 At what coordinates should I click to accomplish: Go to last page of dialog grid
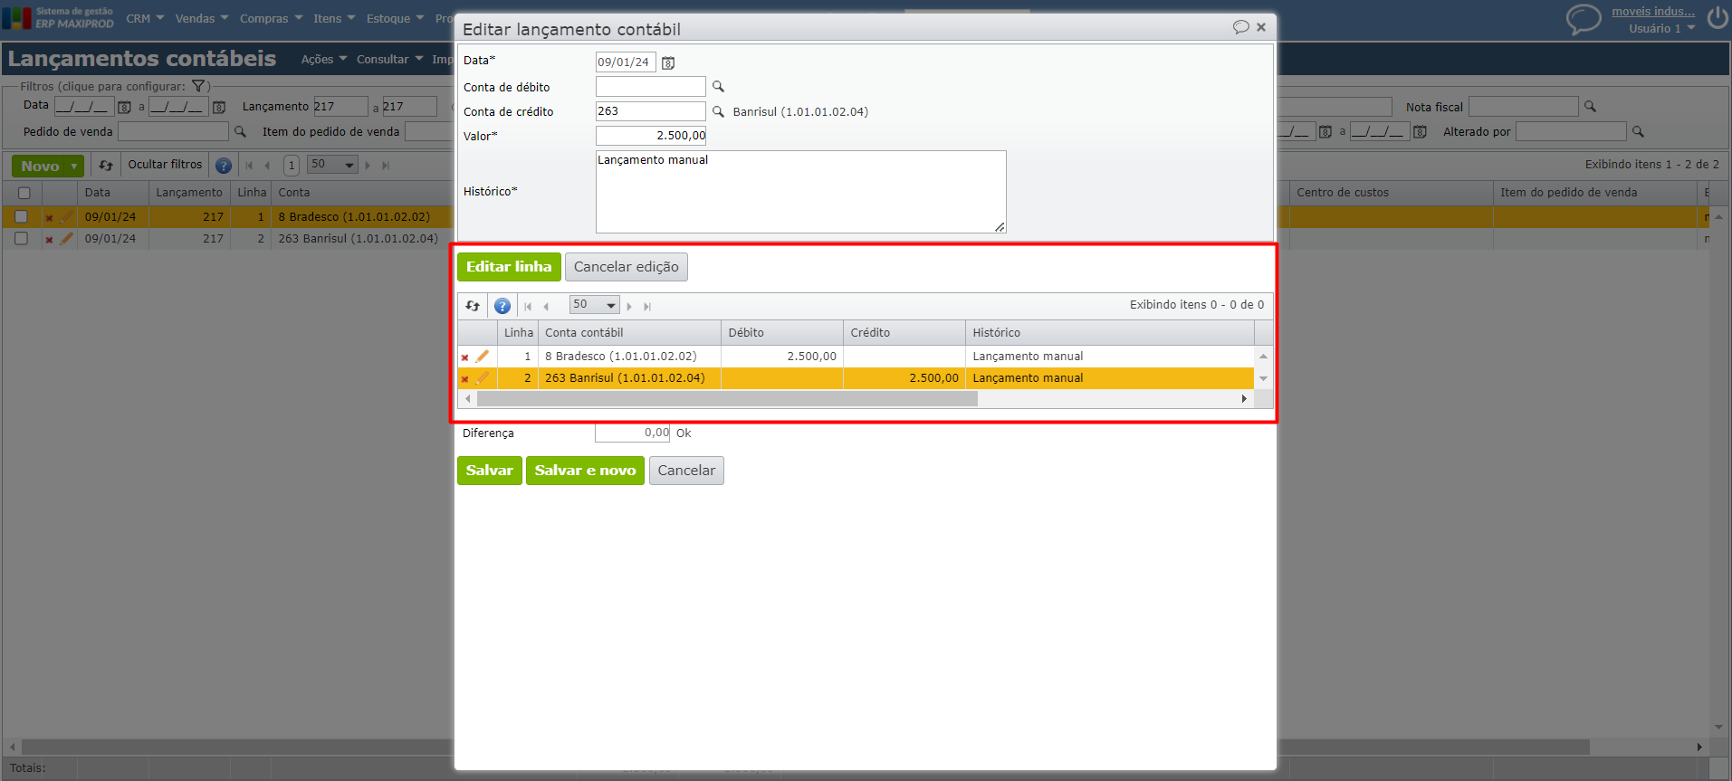(x=647, y=307)
